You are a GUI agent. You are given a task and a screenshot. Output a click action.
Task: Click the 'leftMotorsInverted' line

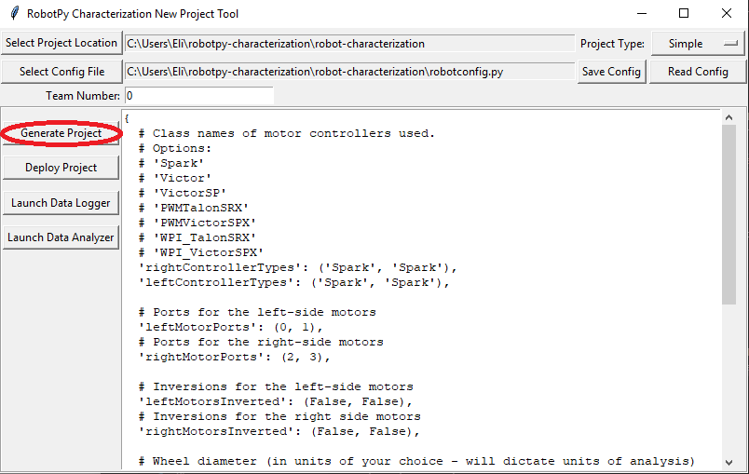pos(275,402)
